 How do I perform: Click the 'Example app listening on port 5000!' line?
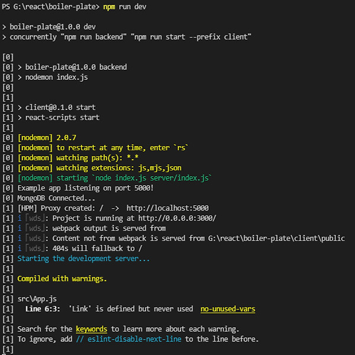click(86, 188)
